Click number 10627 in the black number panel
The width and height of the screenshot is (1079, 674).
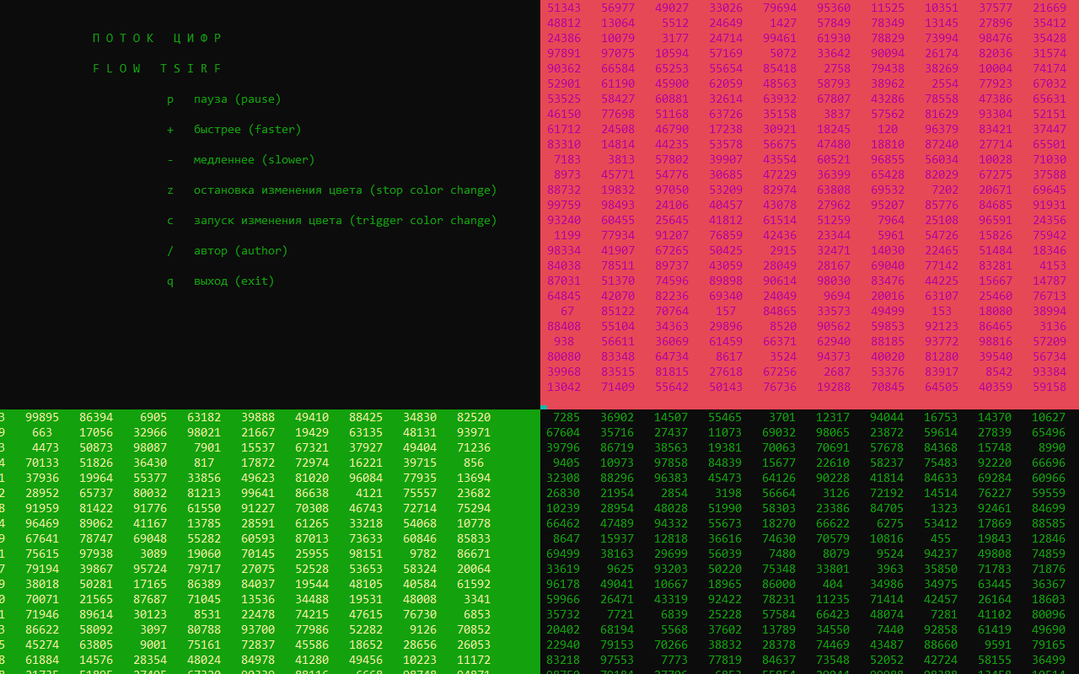click(x=1049, y=417)
